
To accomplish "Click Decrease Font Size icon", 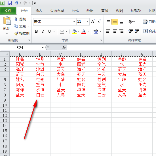I will point(99,21).
